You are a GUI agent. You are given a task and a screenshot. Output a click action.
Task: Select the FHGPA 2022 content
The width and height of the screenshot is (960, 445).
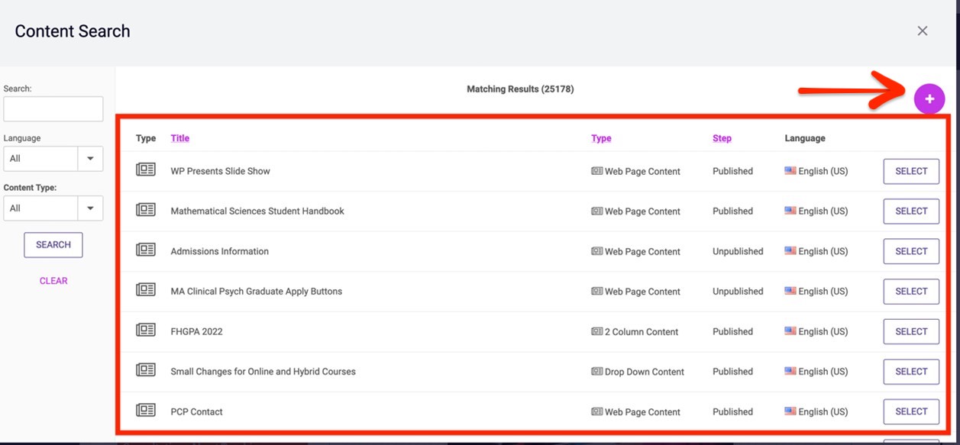[911, 331]
